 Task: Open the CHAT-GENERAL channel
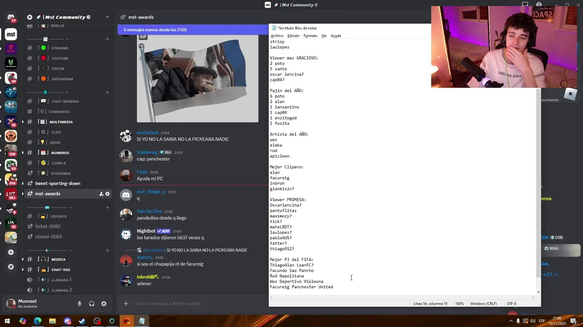point(68,101)
